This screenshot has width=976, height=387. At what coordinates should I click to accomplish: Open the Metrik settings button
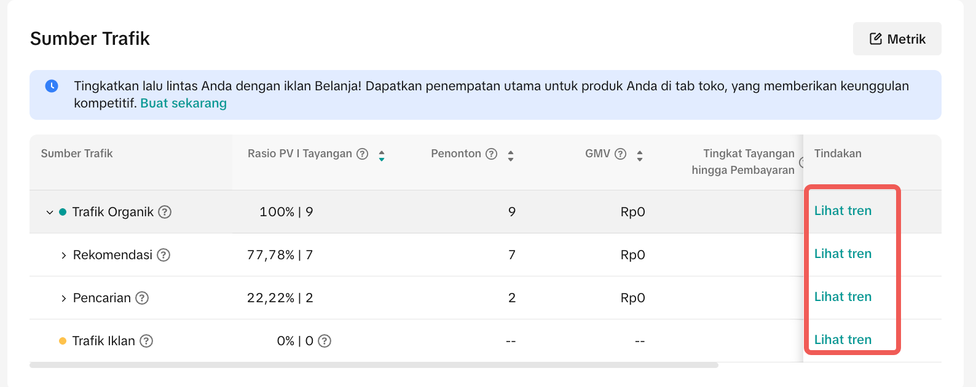pos(897,39)
